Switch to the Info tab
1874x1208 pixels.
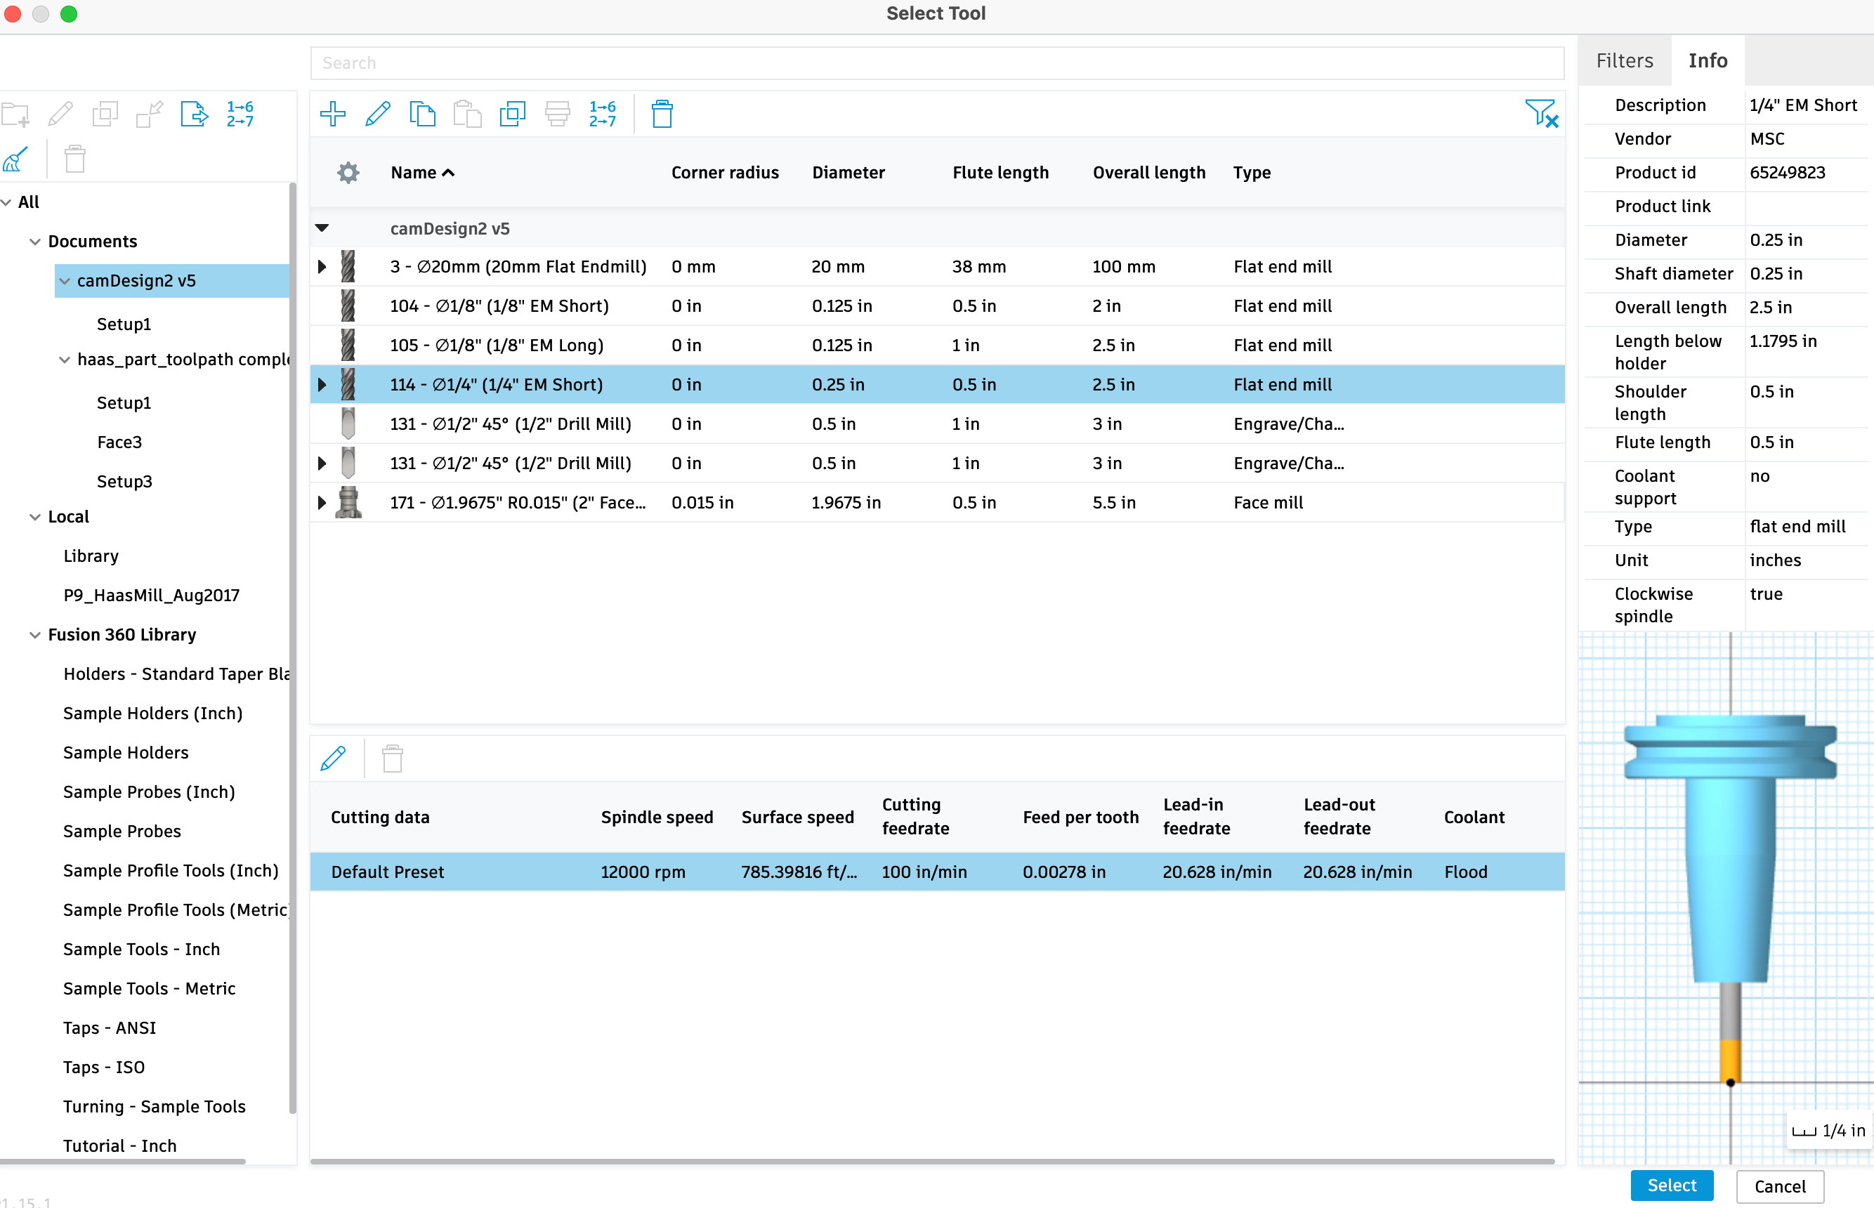[x=1708, y=60]
